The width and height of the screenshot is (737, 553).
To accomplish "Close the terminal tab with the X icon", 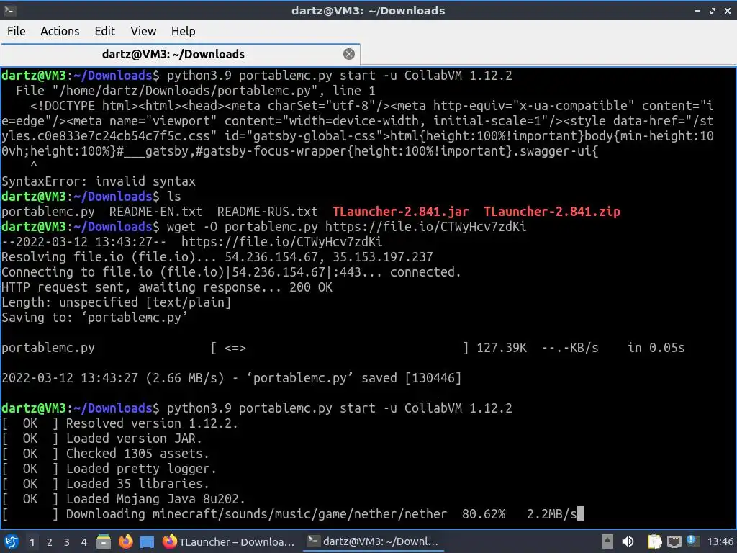I will tap(349, 54).
